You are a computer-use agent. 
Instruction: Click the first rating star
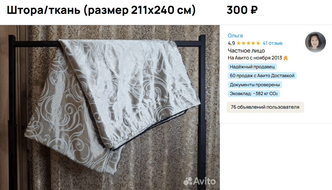tap(239, 43)
